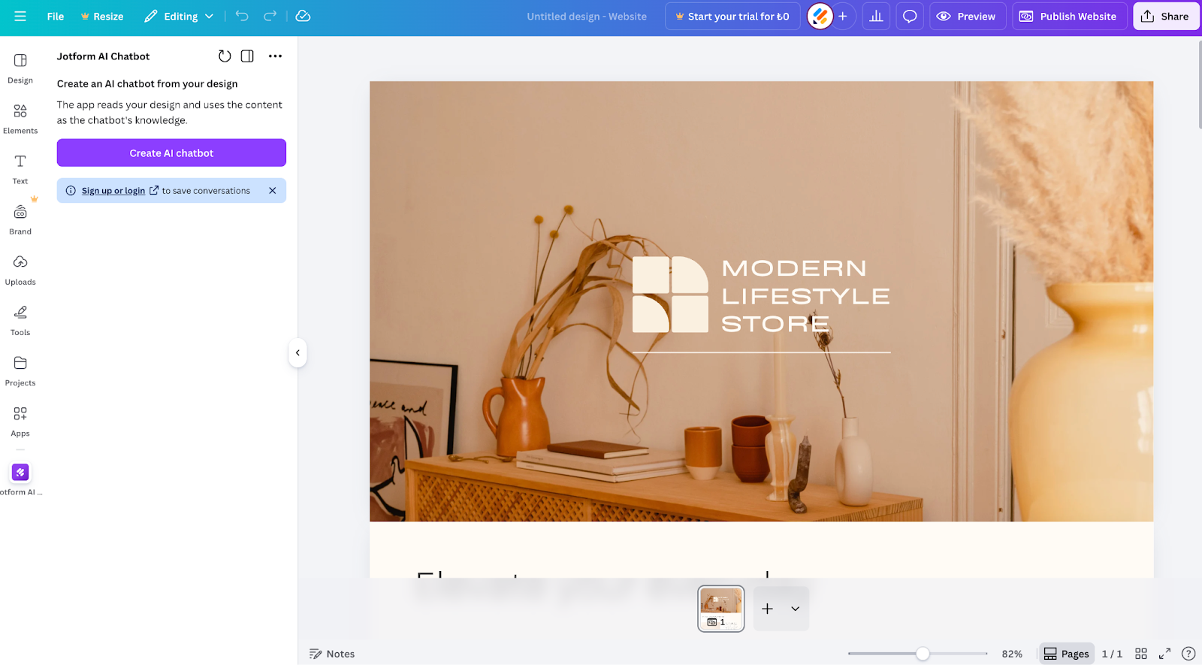The image size is (1202, 665).
Task: Enter fullscreen present mode
Action: coord(1164,654)
